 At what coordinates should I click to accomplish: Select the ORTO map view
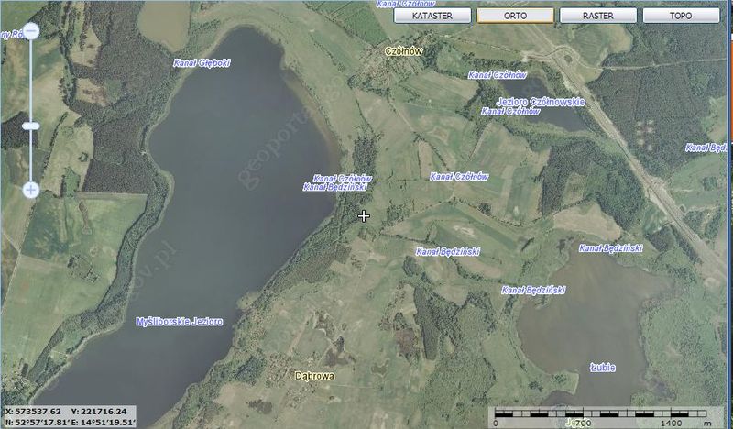click(x=515, y=16)
